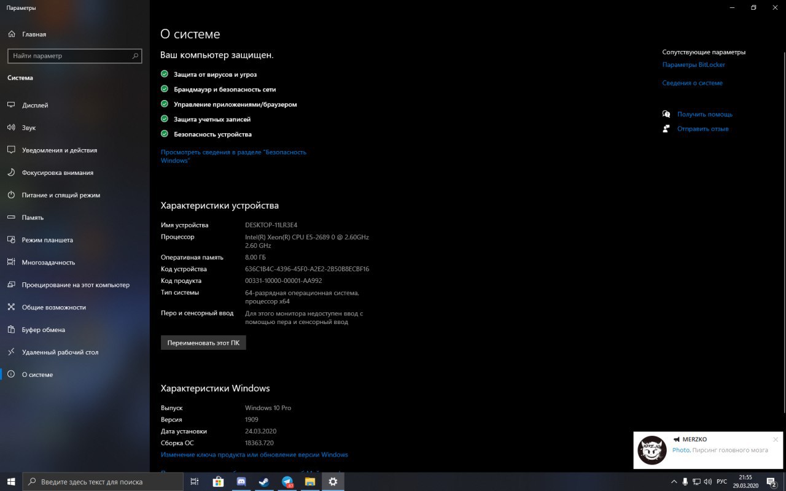Click Переименовать этот ПК button
This screenshot has height=491, width=786.
tap(203, 343)
